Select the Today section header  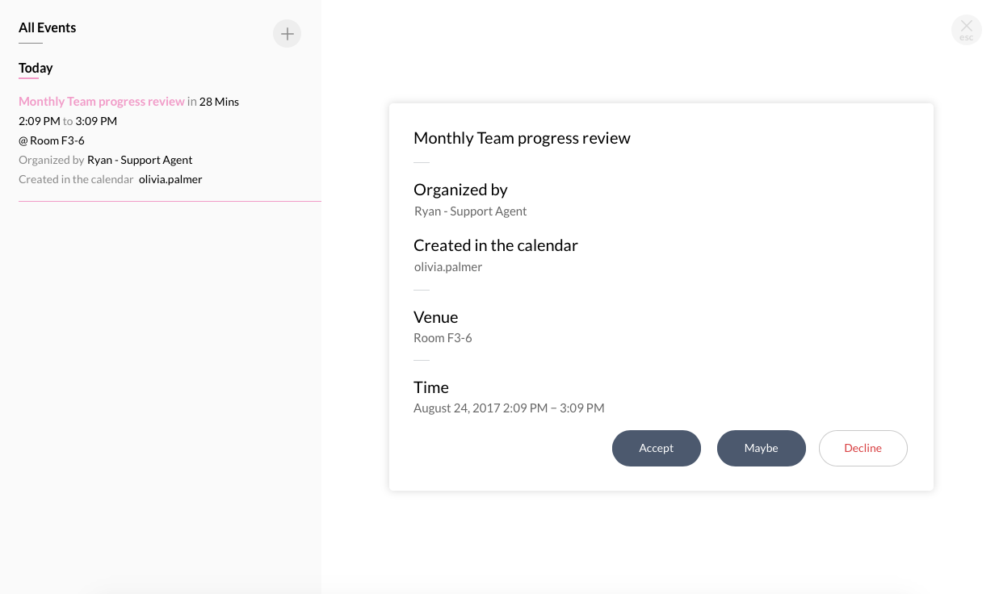coord(36,68)
